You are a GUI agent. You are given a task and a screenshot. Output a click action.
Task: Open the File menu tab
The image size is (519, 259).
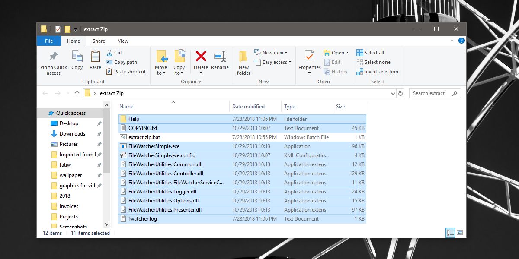click(x=49, y=41)
